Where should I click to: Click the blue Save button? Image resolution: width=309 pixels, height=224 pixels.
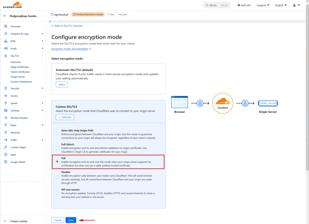[71, 220]
